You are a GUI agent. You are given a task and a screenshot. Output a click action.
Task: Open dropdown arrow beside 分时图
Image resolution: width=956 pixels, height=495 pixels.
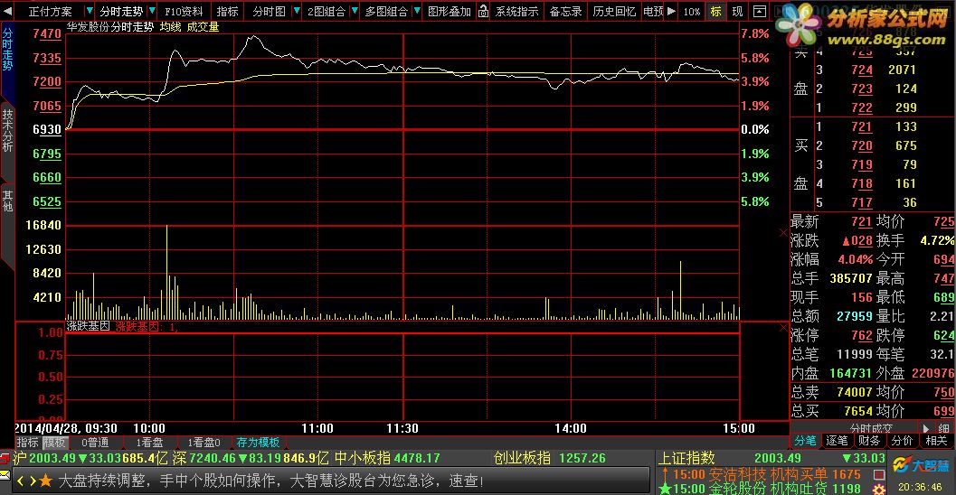(x=297, y=11)
